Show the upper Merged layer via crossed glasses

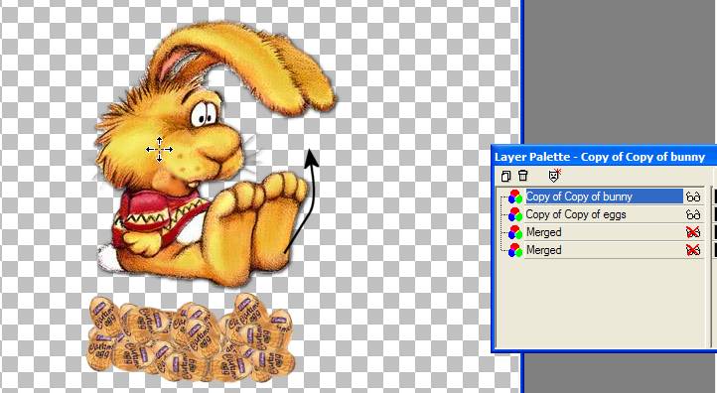coord(693,232)
